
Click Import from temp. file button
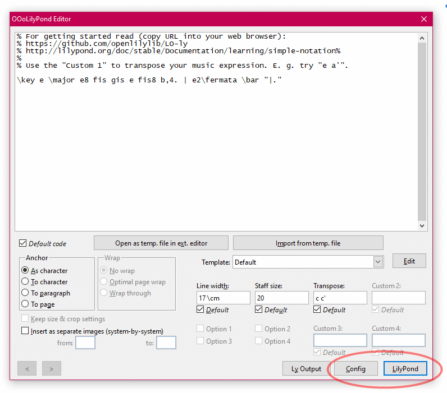(308, 243)
